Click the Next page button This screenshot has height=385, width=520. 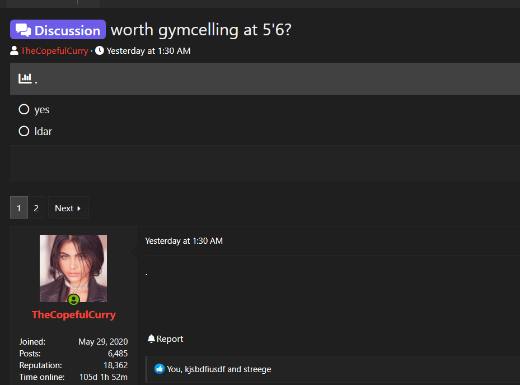coord(68,208)
